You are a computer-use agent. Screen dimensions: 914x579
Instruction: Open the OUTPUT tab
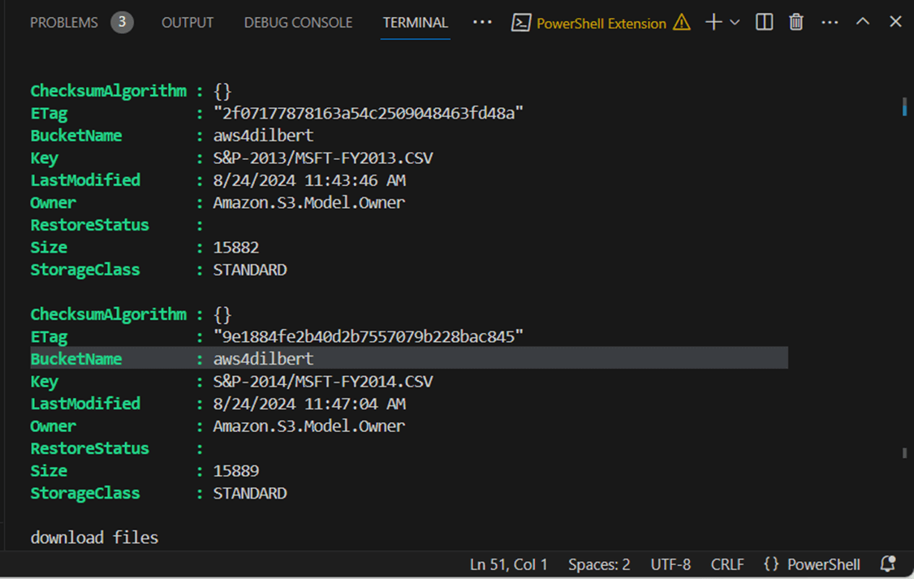click(x=188, y=23)
